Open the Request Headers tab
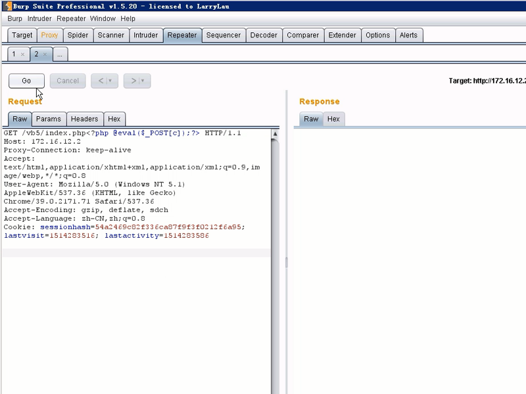Image resolution: width=526 pixels, height=394 pixels. (x=85, y=119)
